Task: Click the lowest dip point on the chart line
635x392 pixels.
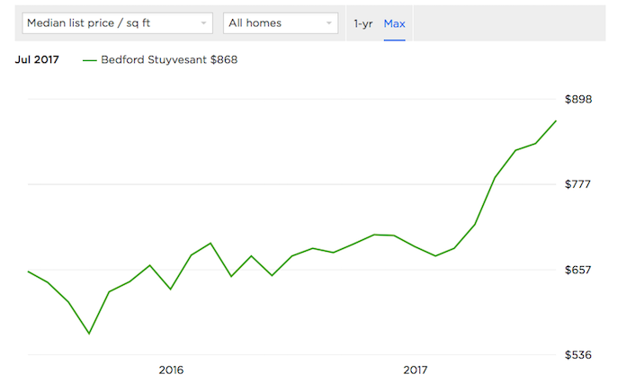Action: click(x=89, y=334)
